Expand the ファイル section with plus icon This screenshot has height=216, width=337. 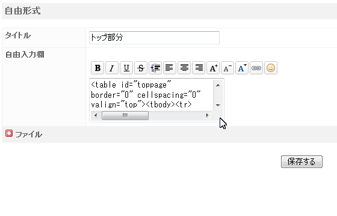(x=9, y=133)
